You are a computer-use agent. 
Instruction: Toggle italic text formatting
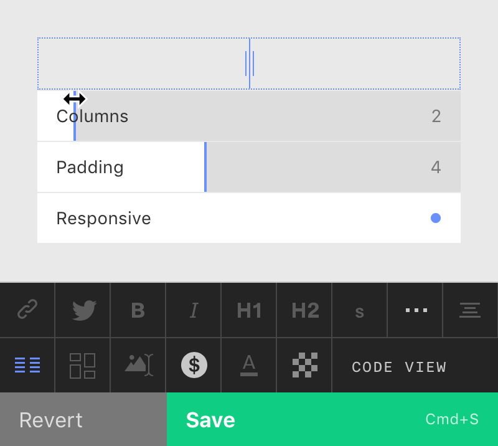point(194,310)
